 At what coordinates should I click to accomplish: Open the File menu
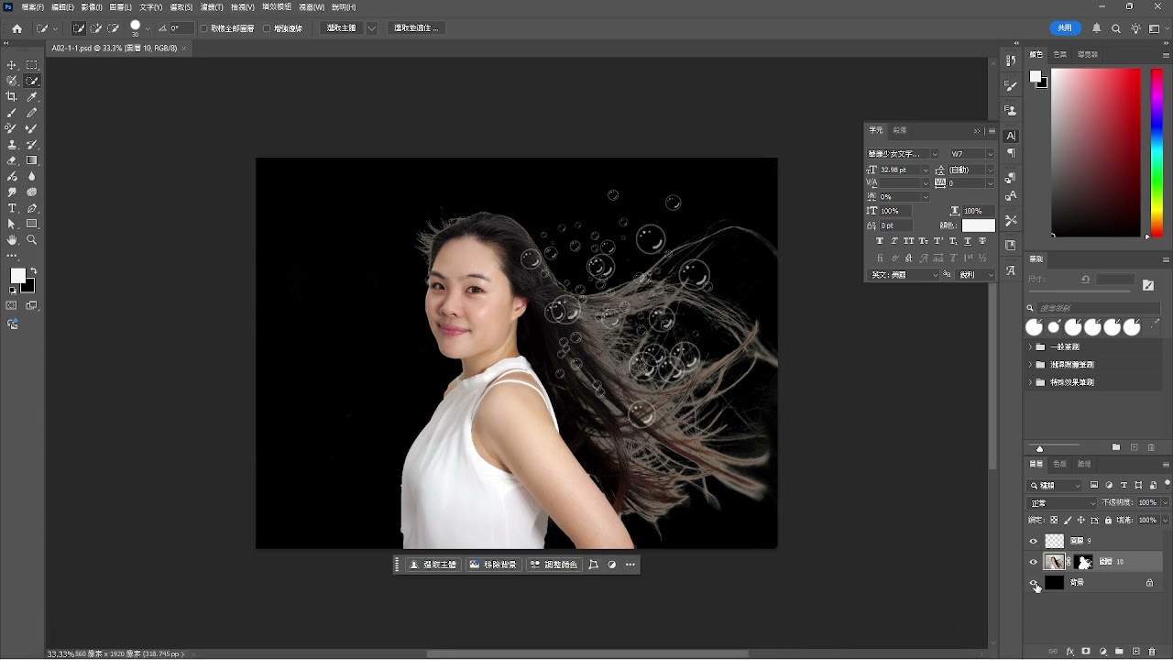pyautogui.click(x=32, y=7)
